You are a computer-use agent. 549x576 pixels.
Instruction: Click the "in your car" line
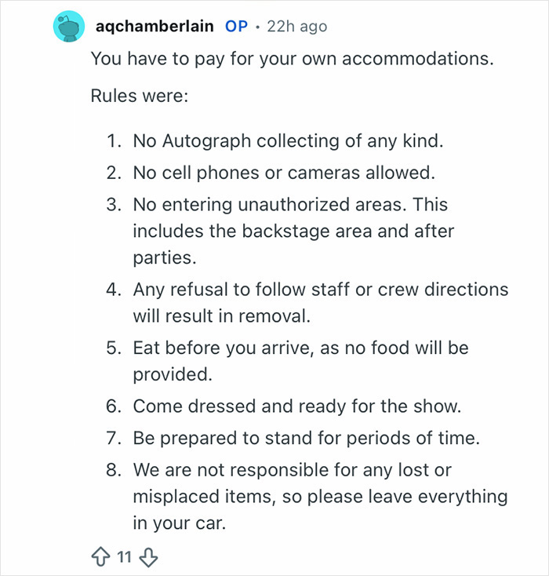tap(179, 524)
